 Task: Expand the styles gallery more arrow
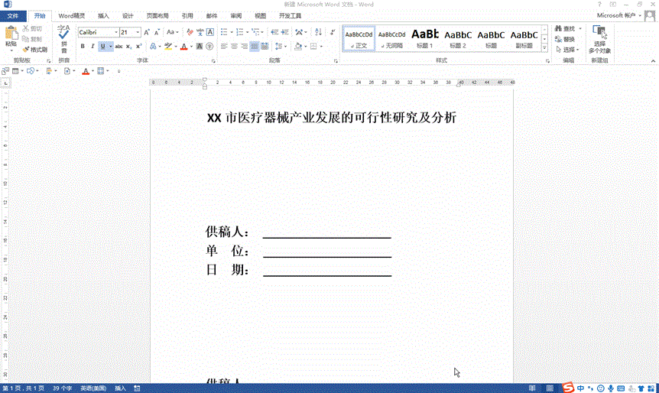tap(547, 49)
